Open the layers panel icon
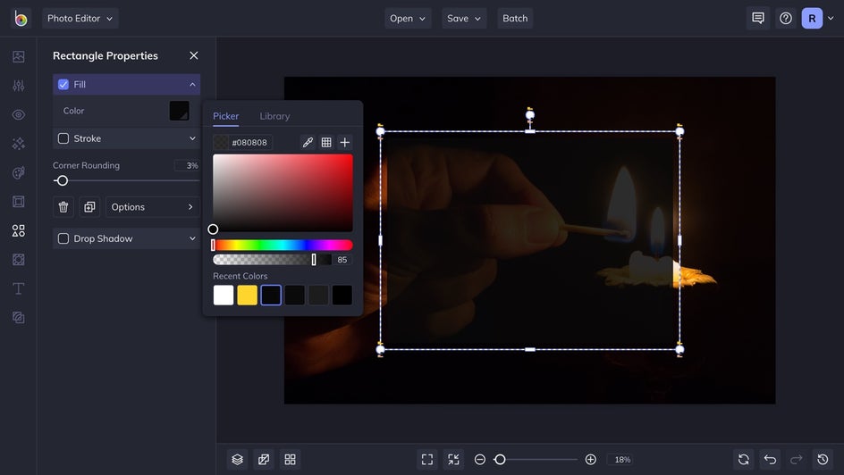 point(237,459)
